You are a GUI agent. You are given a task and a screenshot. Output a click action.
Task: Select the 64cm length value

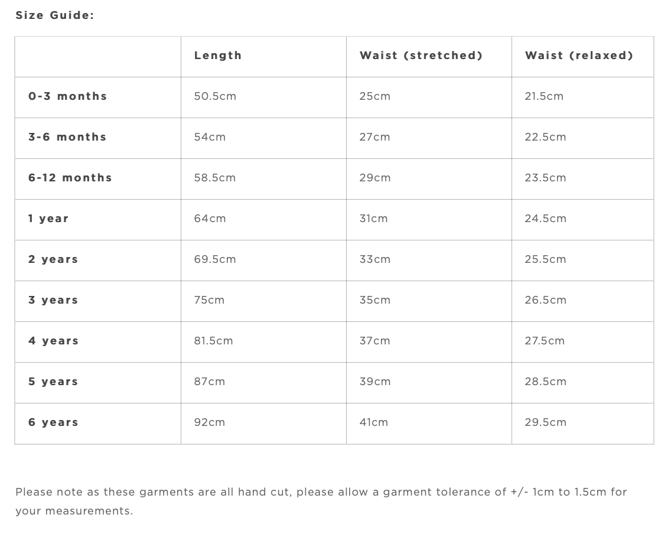pos(210,219)
